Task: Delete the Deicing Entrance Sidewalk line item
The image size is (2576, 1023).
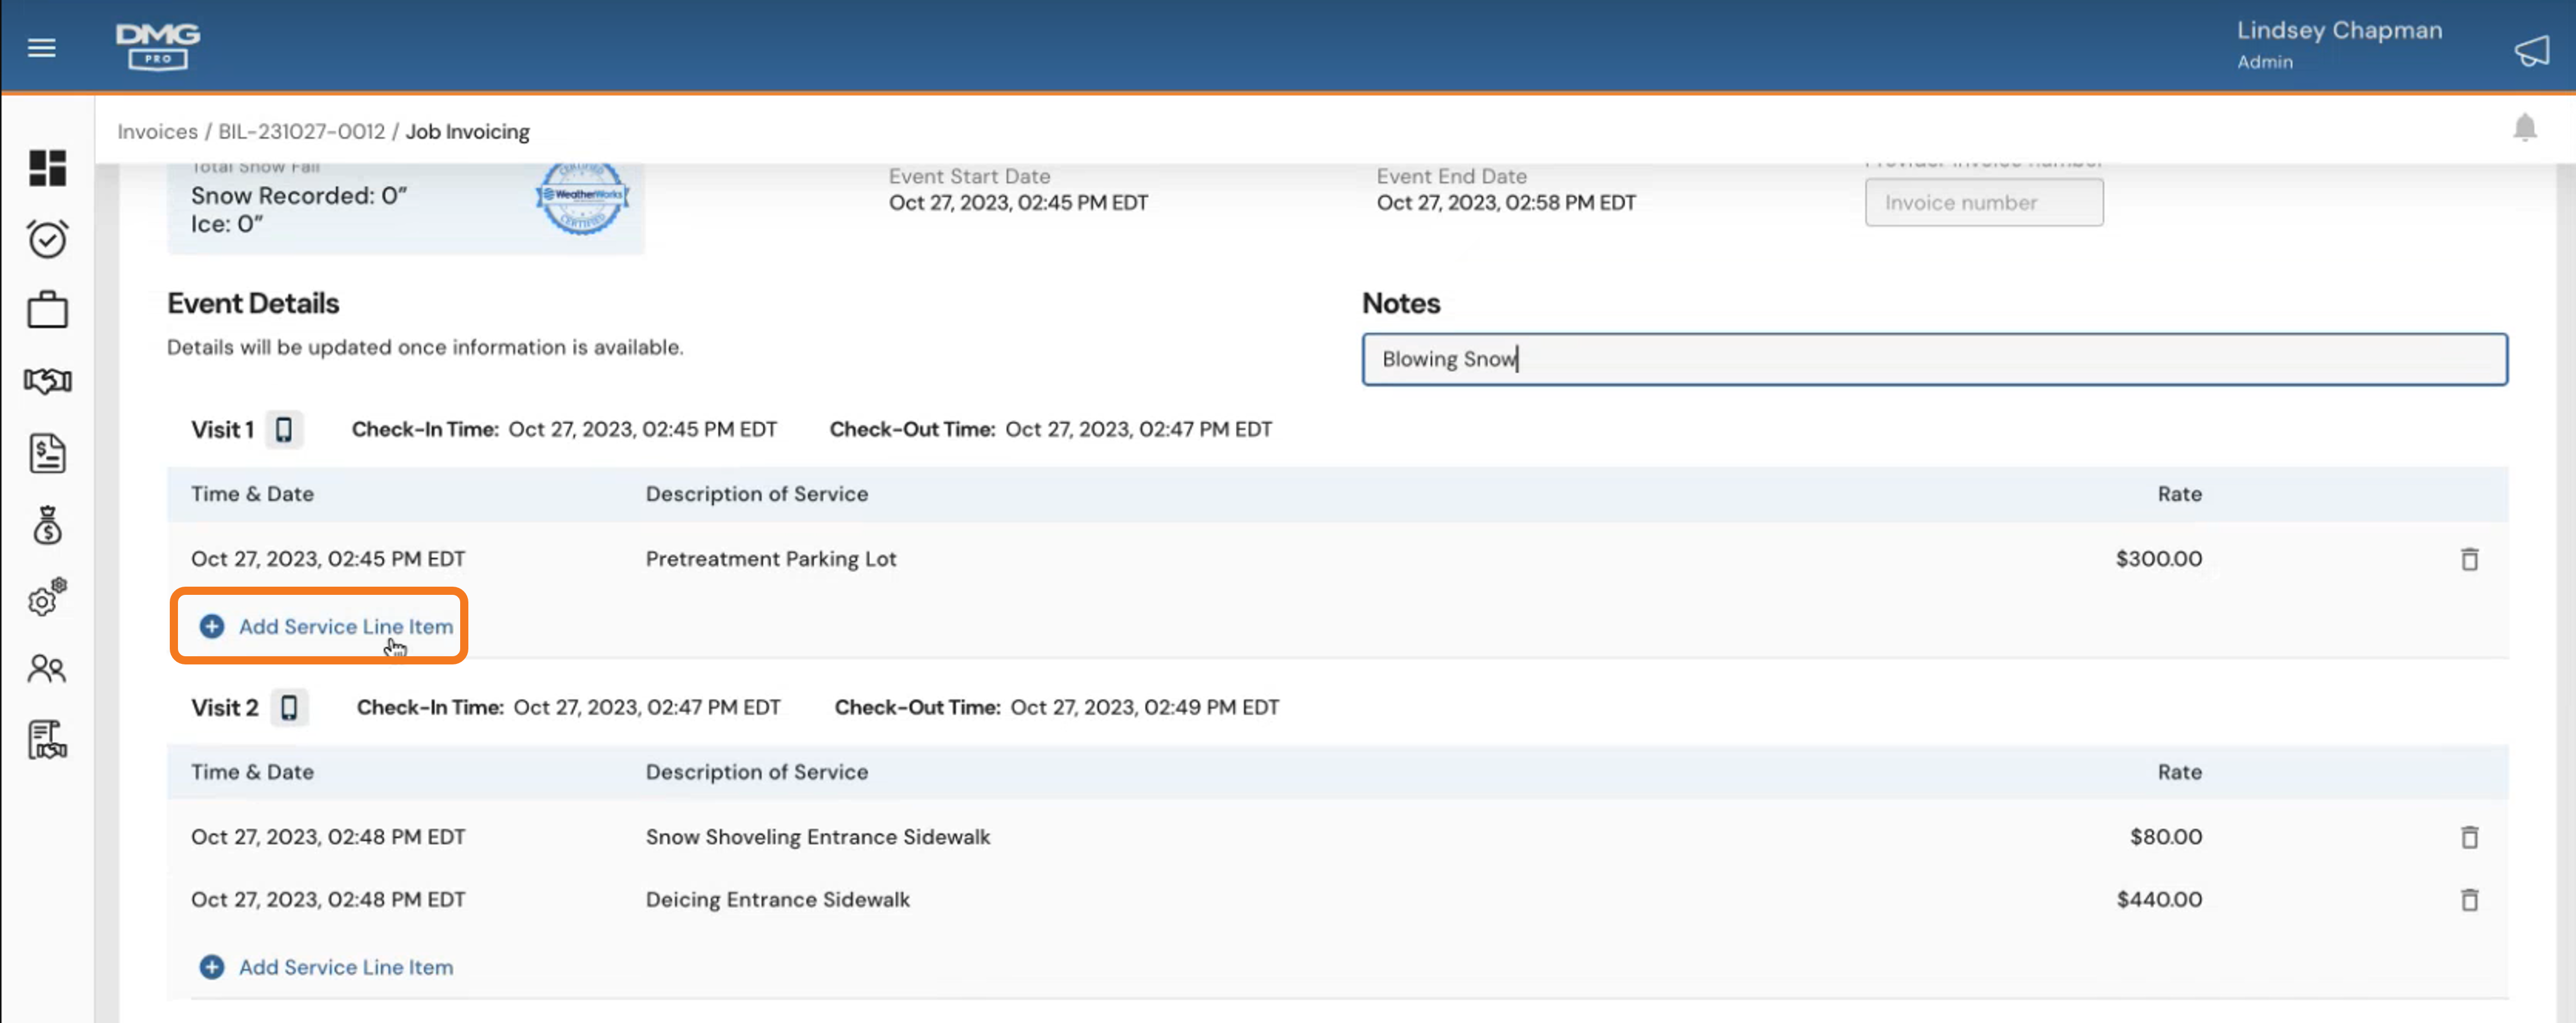Action: pyautogui.click(x=2468, y=899)
